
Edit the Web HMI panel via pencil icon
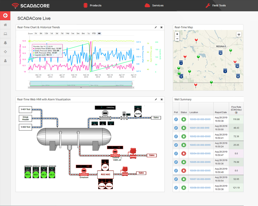[x=156, y=99]
